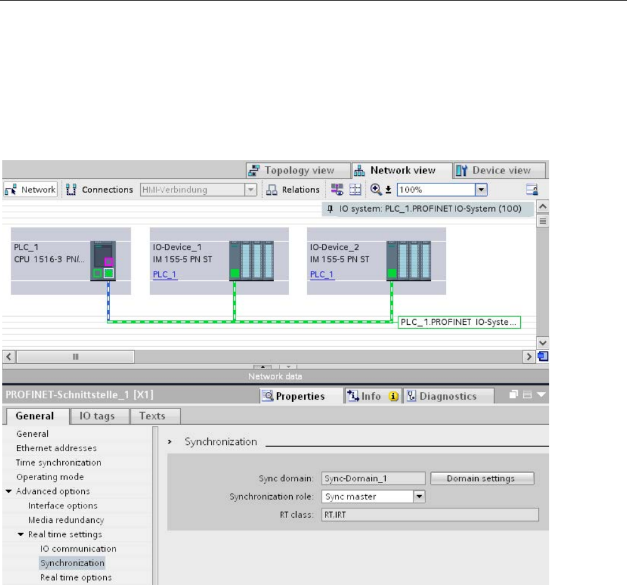Viewport: 627px width, 585px height.
Task: Select the PLC_1 CPU 1516-3 module image
Action: (x=103, y=261)
